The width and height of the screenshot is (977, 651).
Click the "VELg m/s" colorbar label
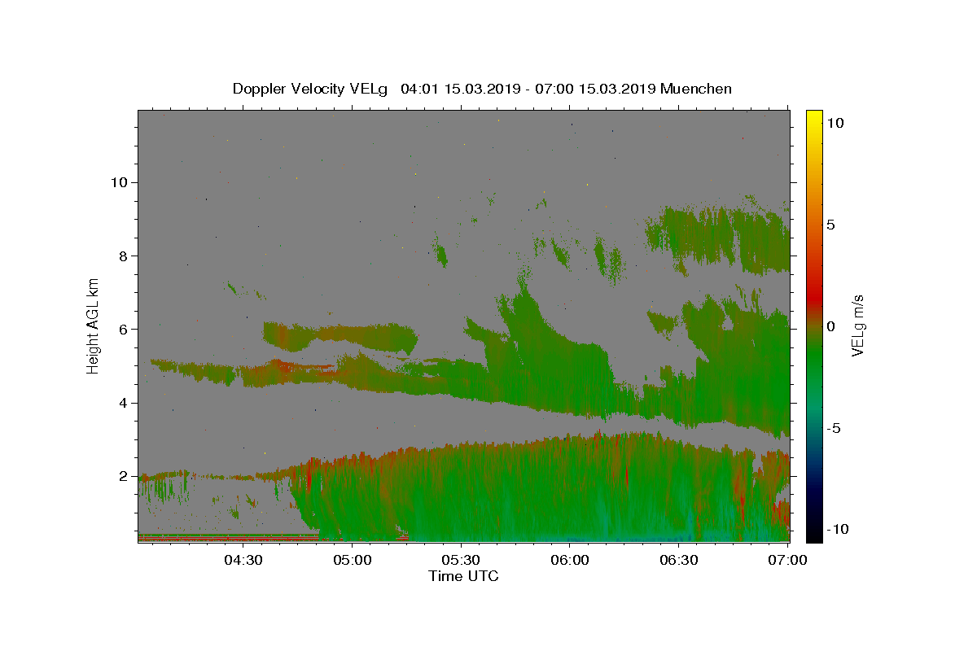[x=857, y=325]
